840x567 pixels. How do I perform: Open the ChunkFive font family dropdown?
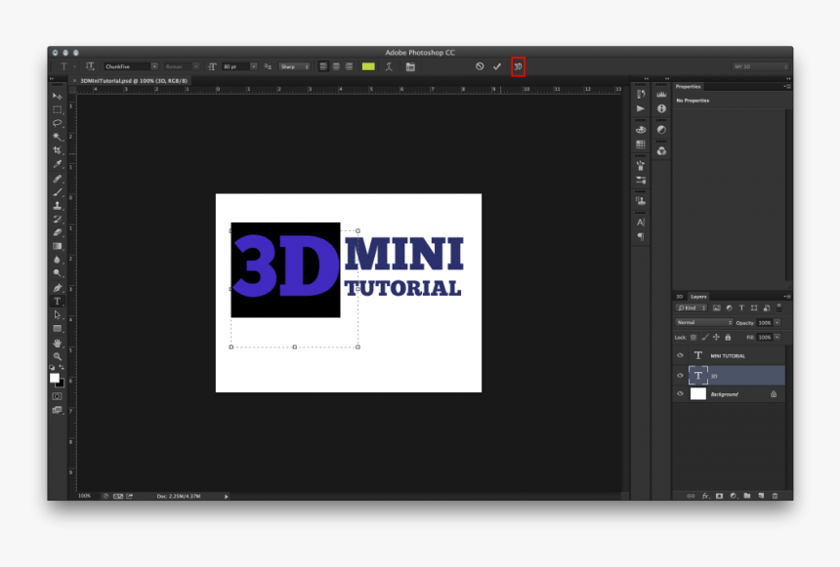tap(154, 66)
